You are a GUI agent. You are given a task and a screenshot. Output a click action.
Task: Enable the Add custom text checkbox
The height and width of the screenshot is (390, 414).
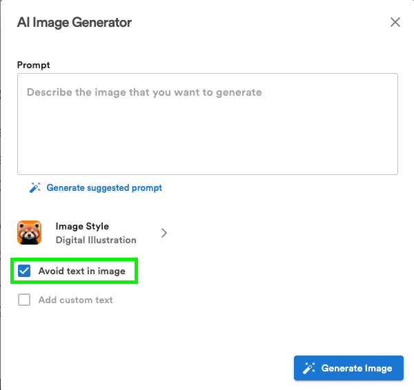(x=24, y=300)
